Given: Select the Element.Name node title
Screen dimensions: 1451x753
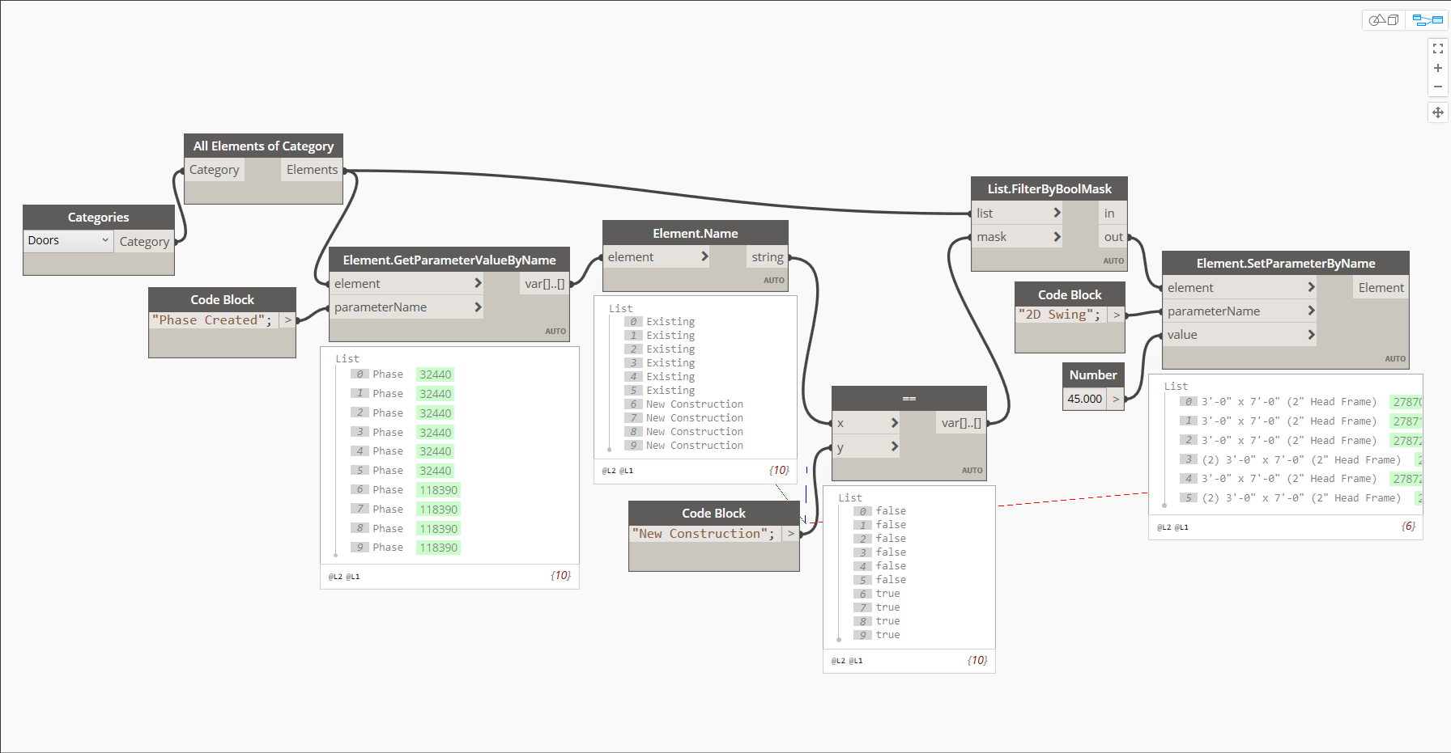Looking at the screenshot, I should pos(696,233).
